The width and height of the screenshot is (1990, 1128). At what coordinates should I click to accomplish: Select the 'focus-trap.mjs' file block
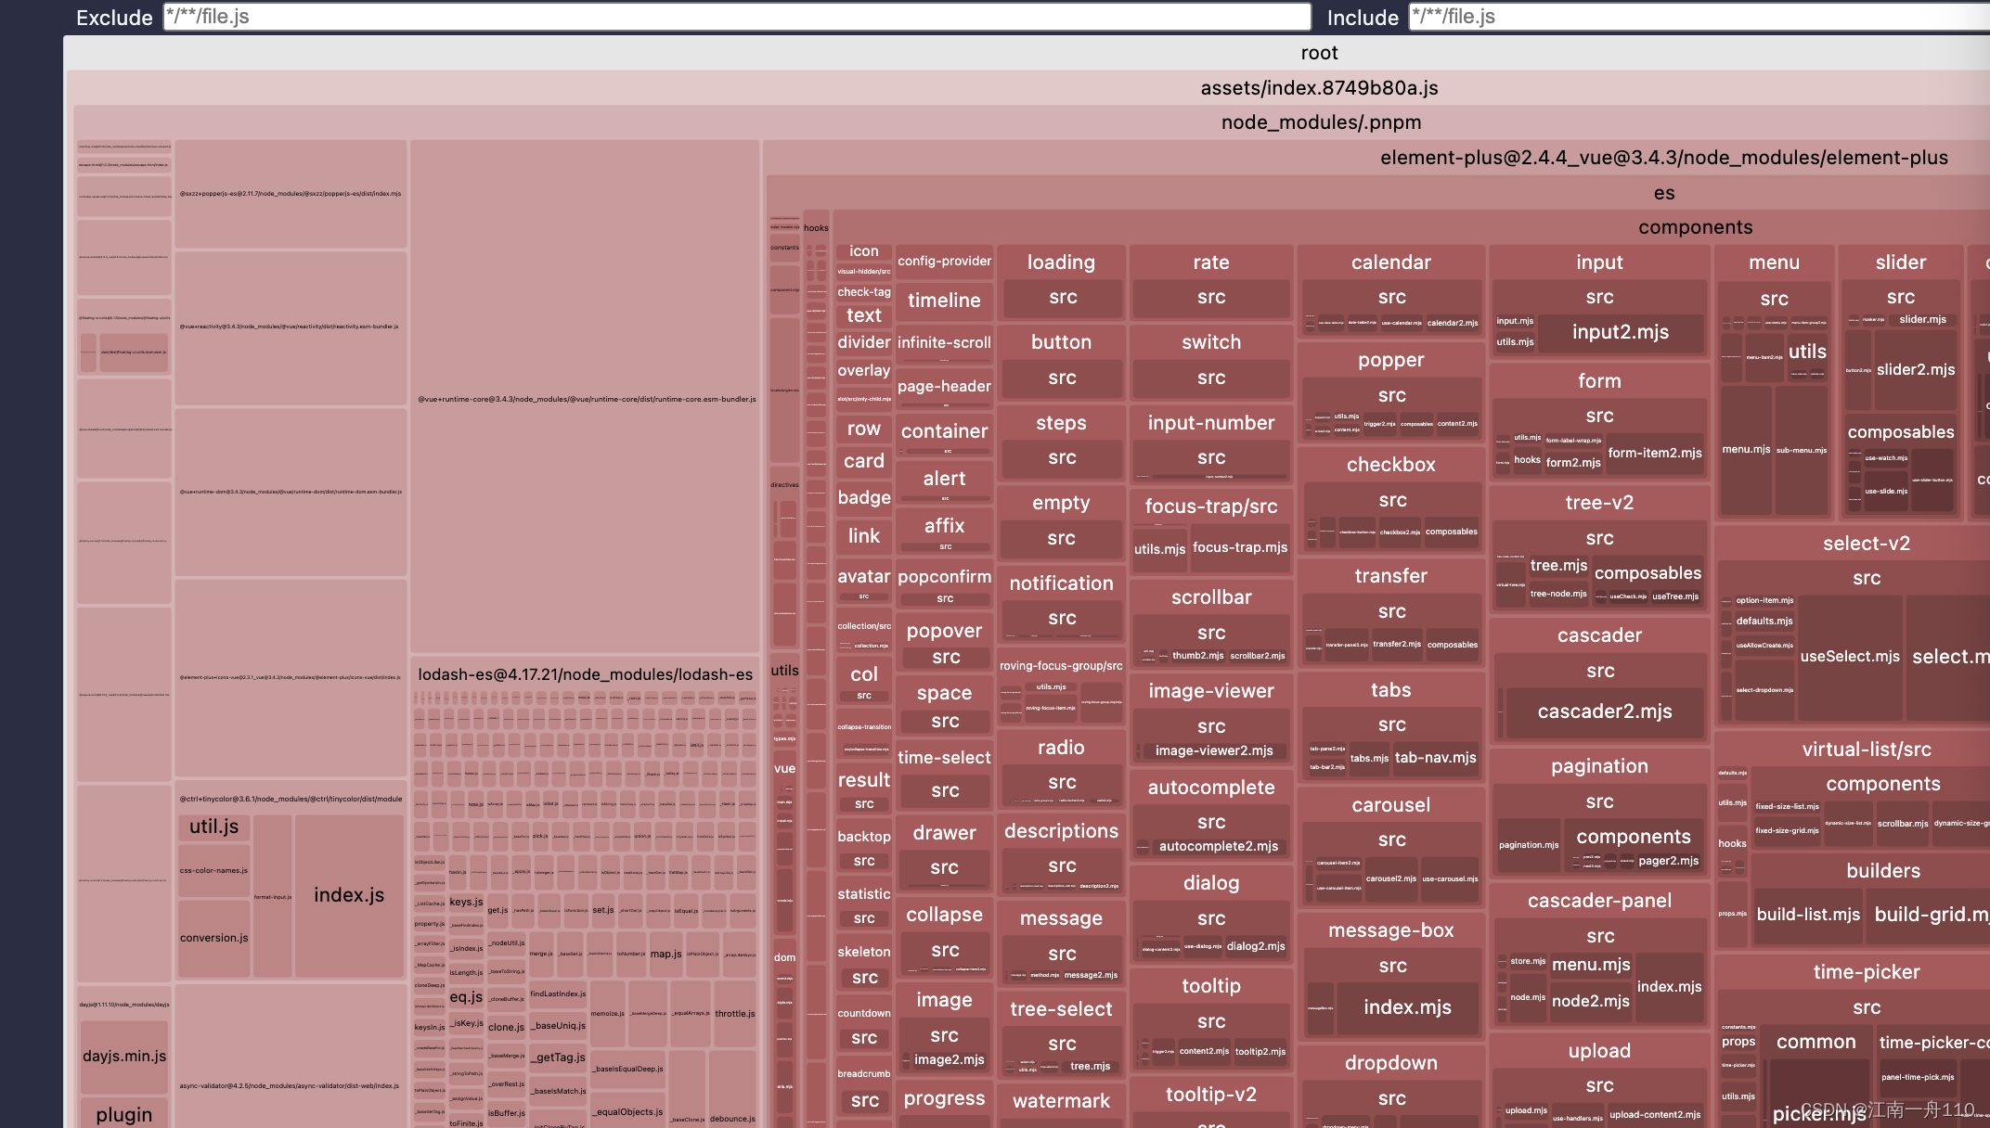coord(1239,547)
